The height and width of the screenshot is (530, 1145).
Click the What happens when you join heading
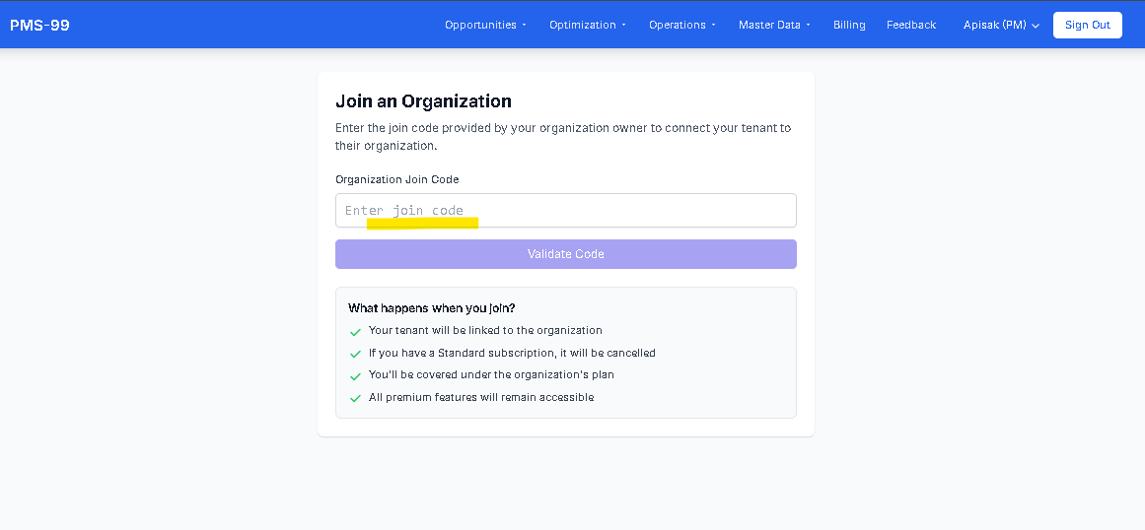(431, 308)
